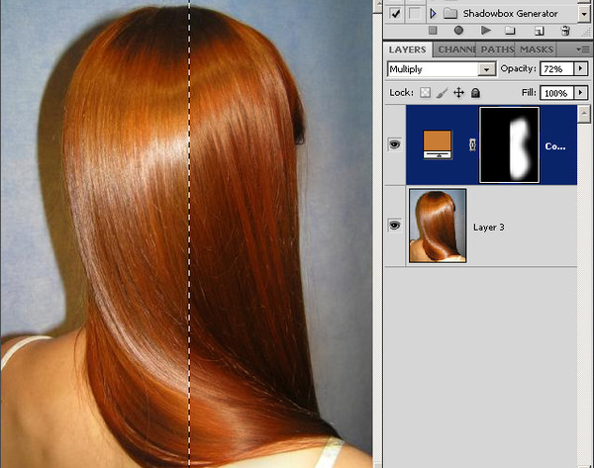Click the truncated 'Co...' layer name
Viewport: 594px width, 468px height.
(x=555, y=146)
